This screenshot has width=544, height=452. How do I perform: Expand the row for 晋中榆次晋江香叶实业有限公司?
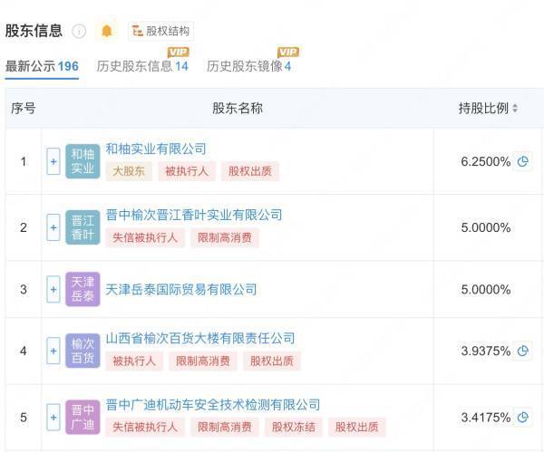click(53, 227)
